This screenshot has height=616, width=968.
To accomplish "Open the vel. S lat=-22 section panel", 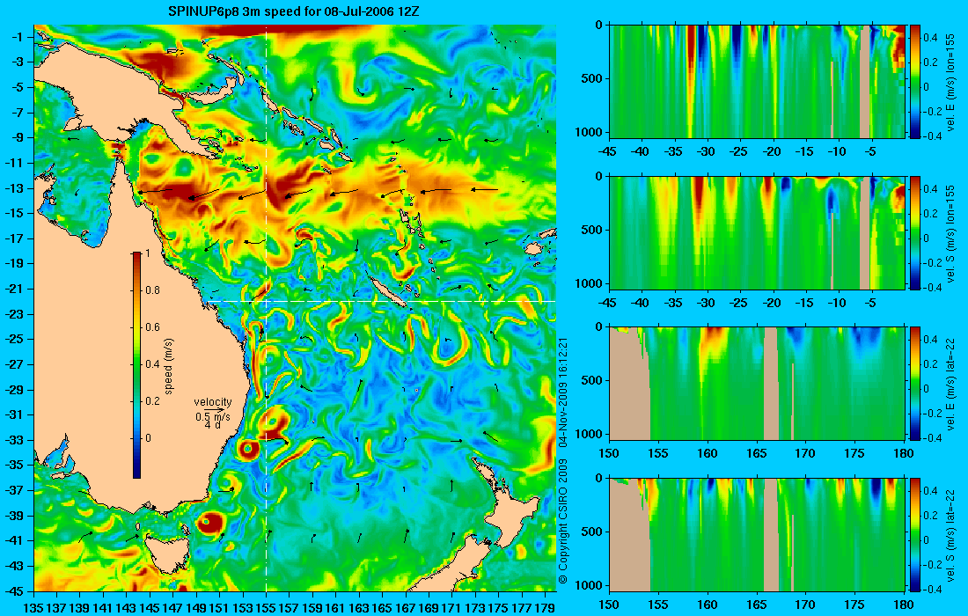I will pyautogui.click(x=757, y=534).
